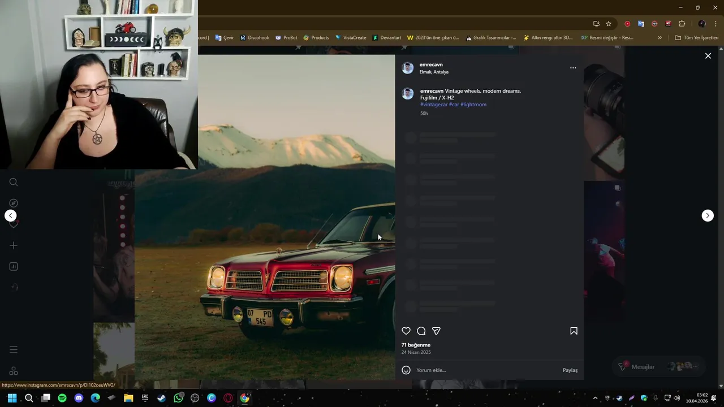This screenshot has height=407, width=724.
Task: Open Windows Start menu
Action: (x=12, y=399)
